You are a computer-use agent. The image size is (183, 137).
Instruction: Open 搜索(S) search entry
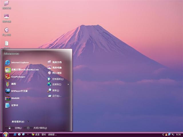pos(53,90)
